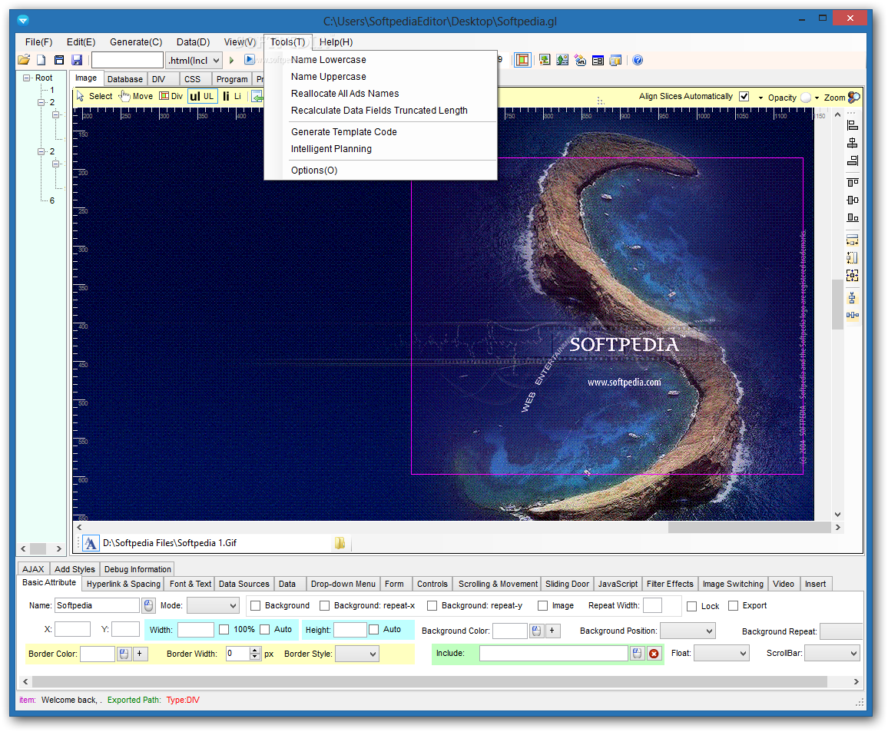
Task: Align slices to horizontal center
Action: tap(853, 143)
